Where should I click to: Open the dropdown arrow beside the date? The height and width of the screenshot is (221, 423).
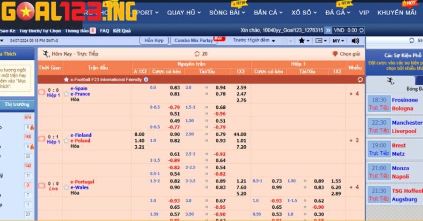[x=1, y=41]
